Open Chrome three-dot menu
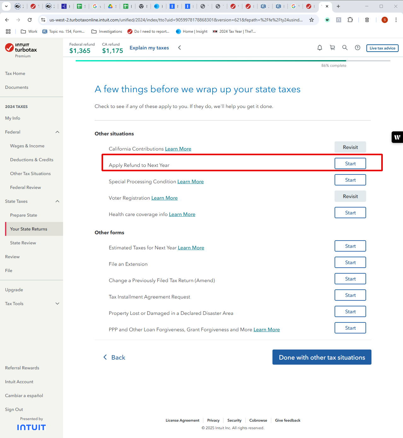 point(396,20)
